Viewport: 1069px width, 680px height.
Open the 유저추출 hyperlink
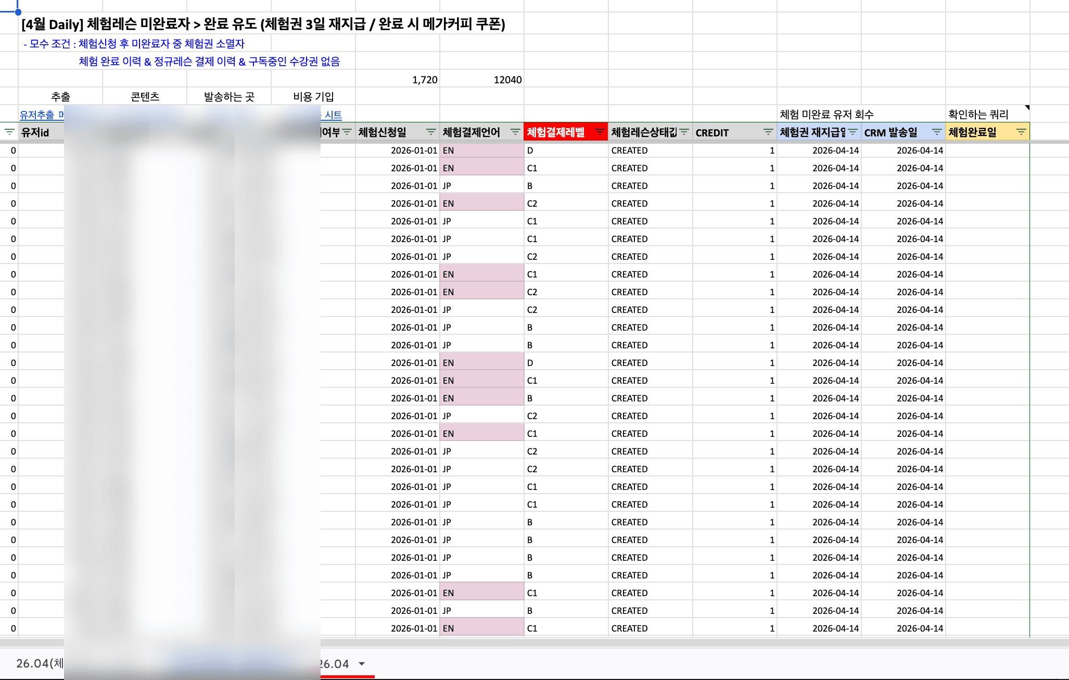[x=37, y=115]
